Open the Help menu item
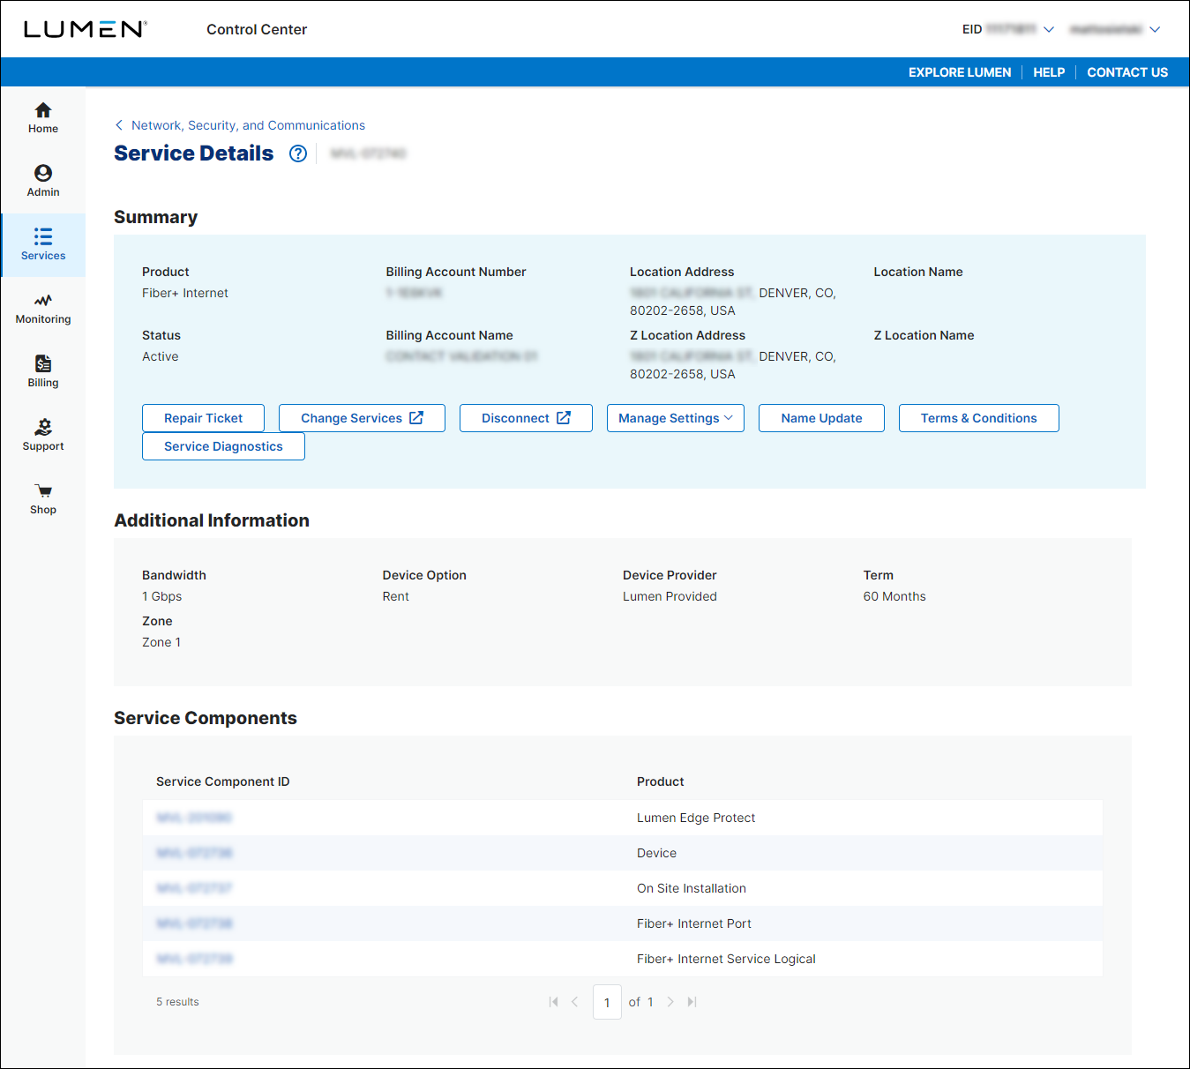Viewport: 1190px width, 1069px height. tap(1049, 72)
